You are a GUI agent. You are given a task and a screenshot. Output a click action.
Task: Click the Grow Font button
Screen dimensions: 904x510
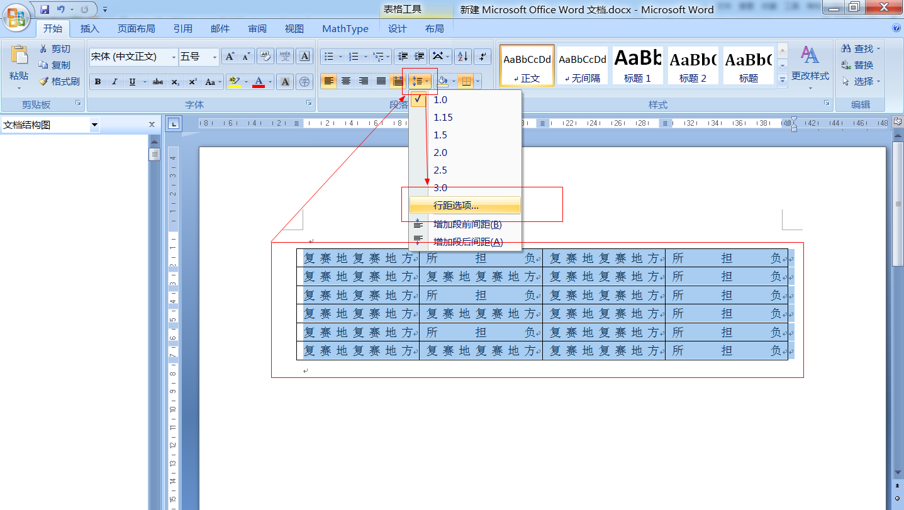(x=230, y=57)
